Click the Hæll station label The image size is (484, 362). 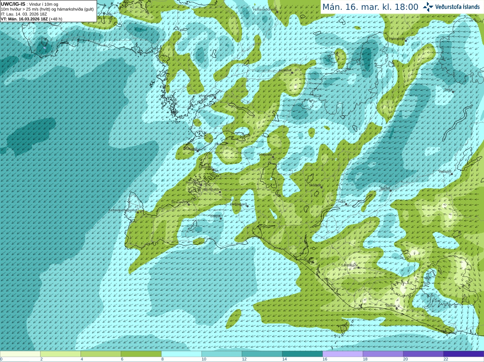[342, 202]
